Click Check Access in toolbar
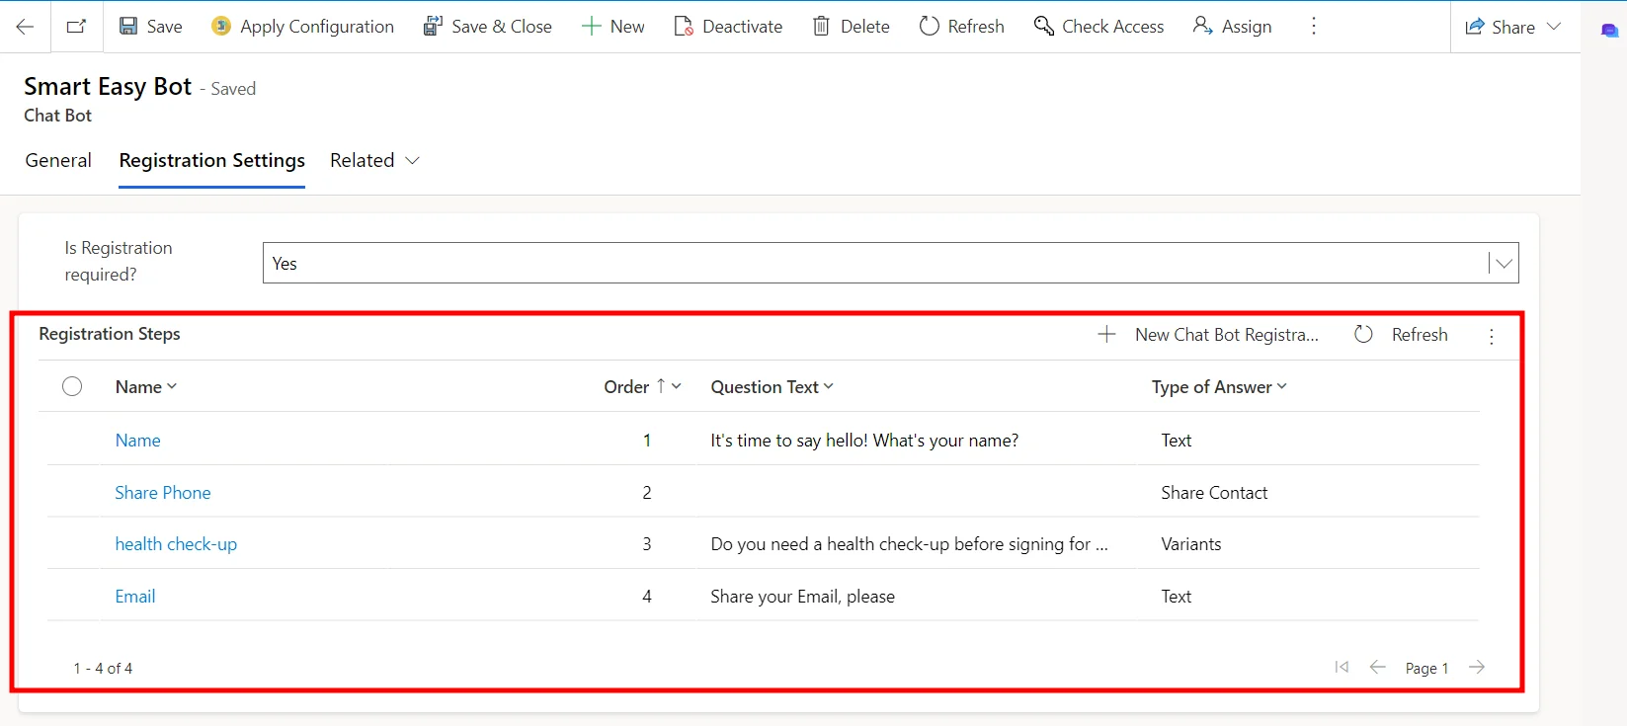This screenshot has width=1627, height=726. click(x=1098, y=27)
